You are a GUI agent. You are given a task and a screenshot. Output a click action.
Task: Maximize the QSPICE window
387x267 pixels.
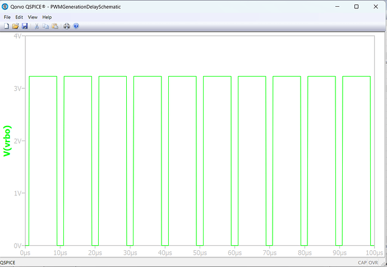pyautogui.click(x=356, y=7)
